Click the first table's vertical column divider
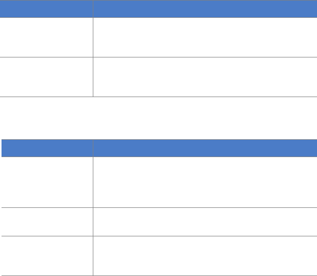 pyautogui.click(x=93, y=49)
